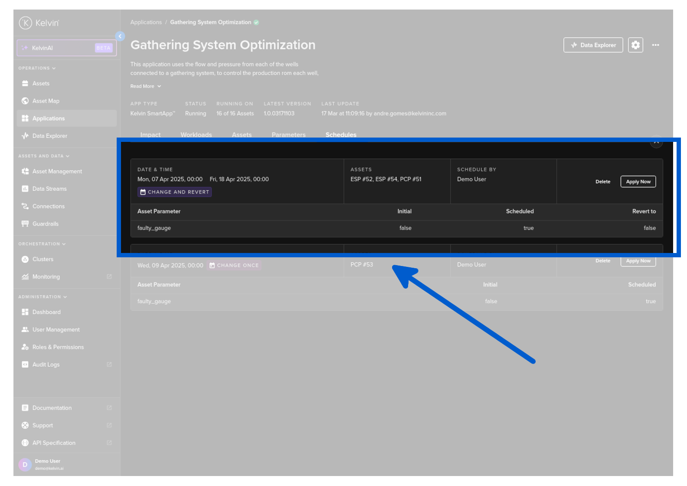Switch to the Workloads tab
687x486 pixels.
tap(196, 135)
